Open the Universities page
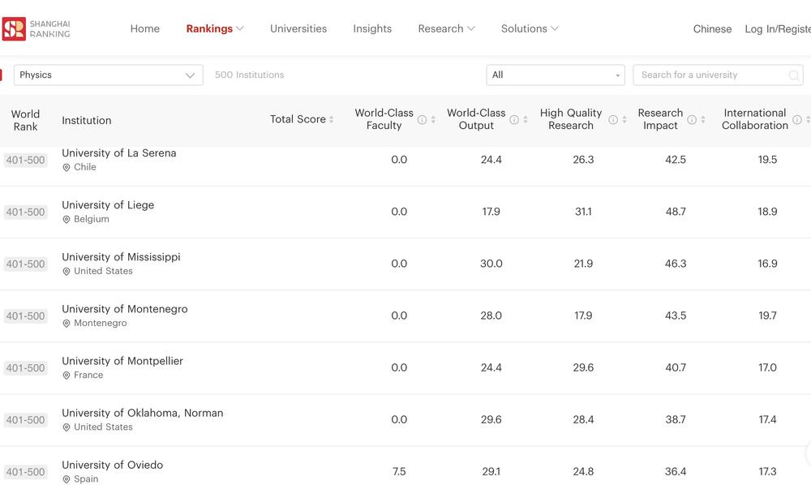This screenshot has width=811, height=485. tap(298, 29)
